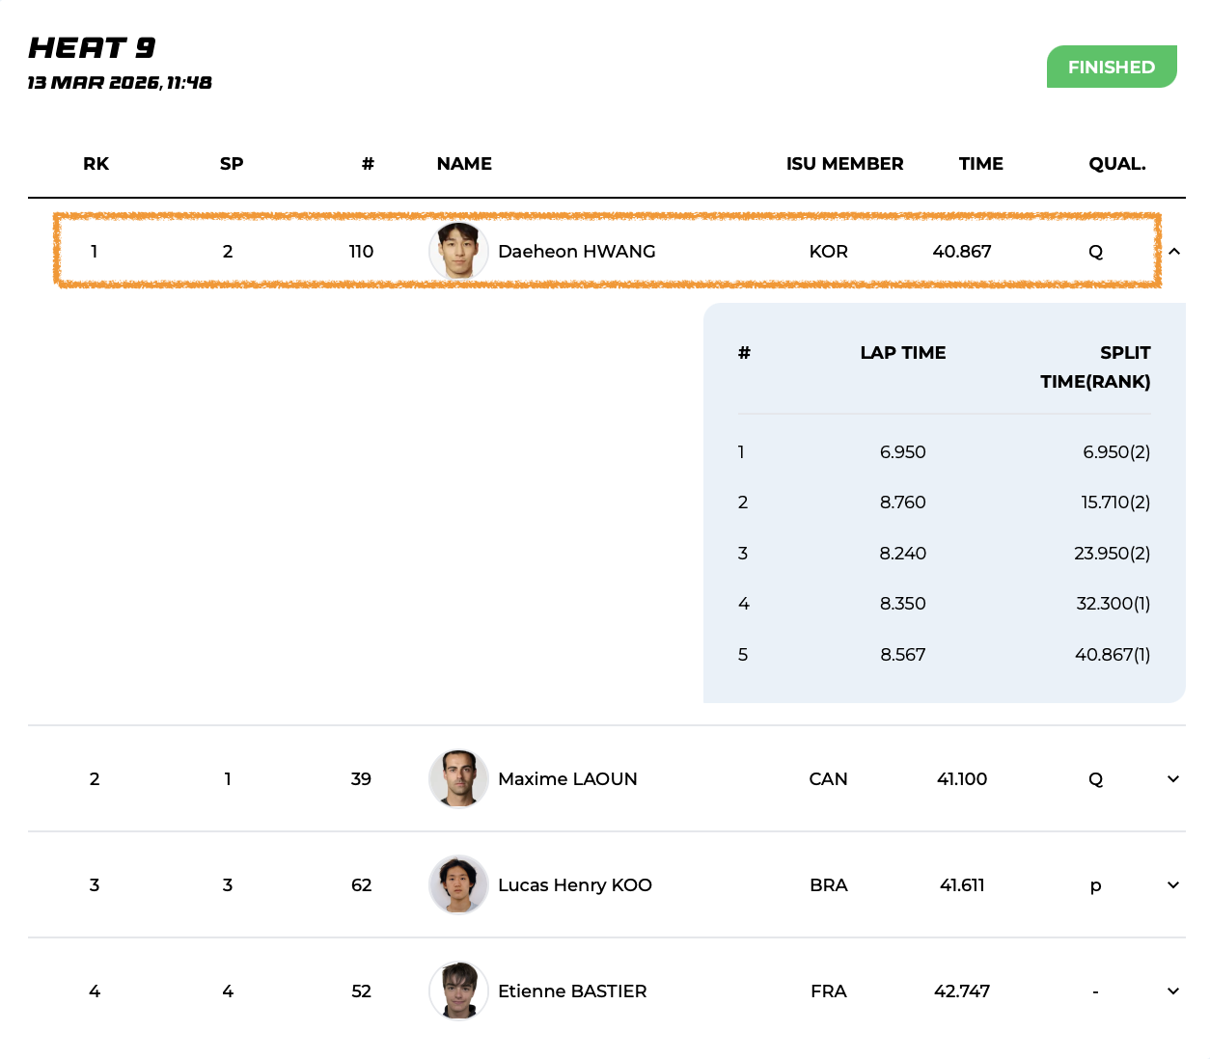
Task: Open Lucas Henry KOO's avatar
Action: (458, 884)
